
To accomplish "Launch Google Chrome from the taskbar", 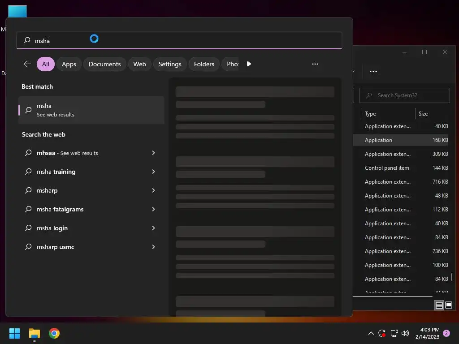I will tap(54, 333).
